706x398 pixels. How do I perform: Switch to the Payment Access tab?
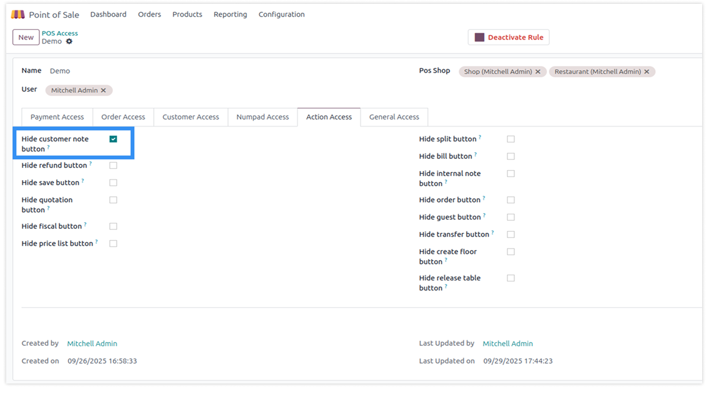click(57, 117)
